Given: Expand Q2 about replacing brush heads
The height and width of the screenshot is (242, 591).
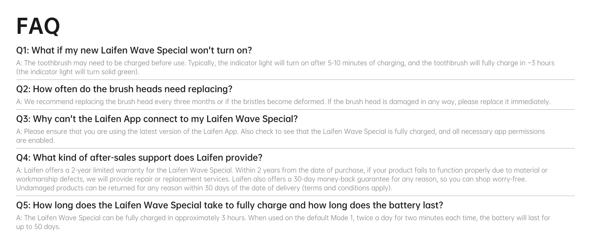Looking at the screenshot, I should point(124,89).
